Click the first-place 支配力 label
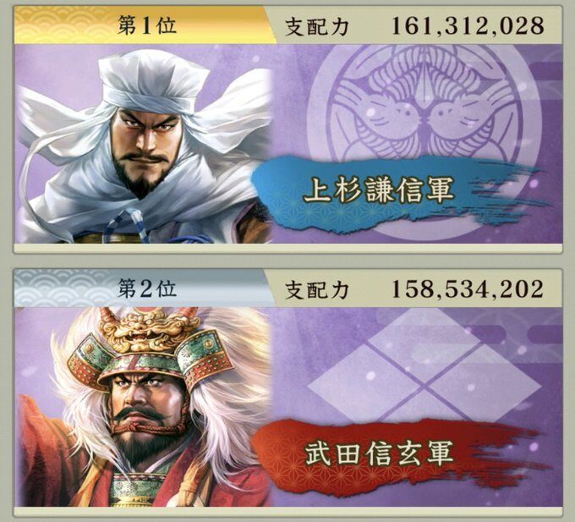The width and height of the screenshot is (575, 522). click(x=317, y=27)
